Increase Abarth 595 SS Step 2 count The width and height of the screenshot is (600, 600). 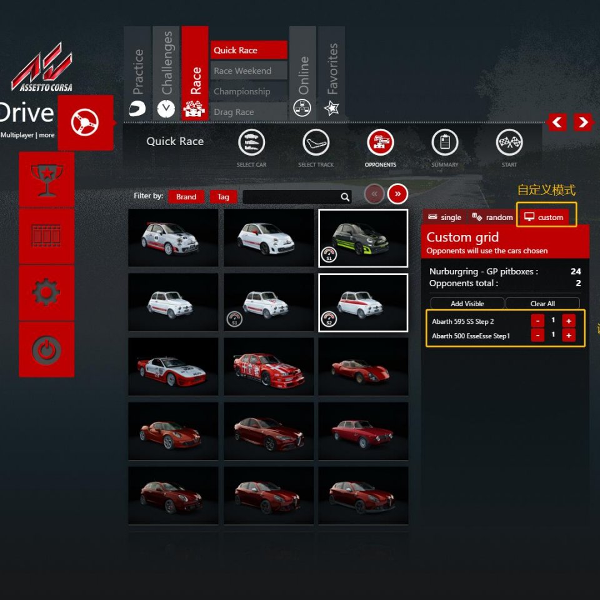tap(569, 321)
